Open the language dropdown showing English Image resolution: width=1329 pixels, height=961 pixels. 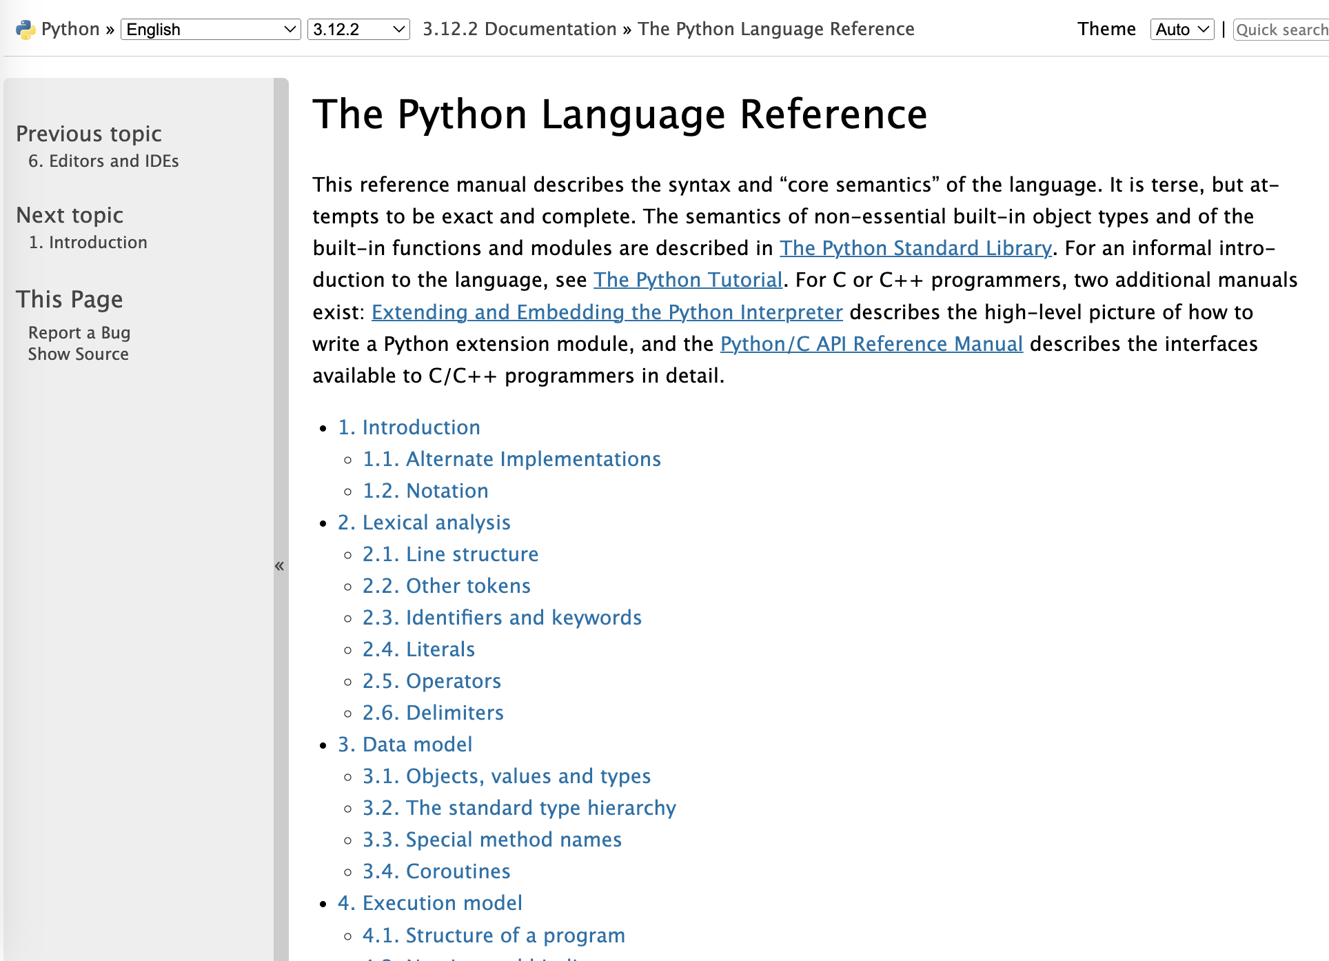click(210, 30)
